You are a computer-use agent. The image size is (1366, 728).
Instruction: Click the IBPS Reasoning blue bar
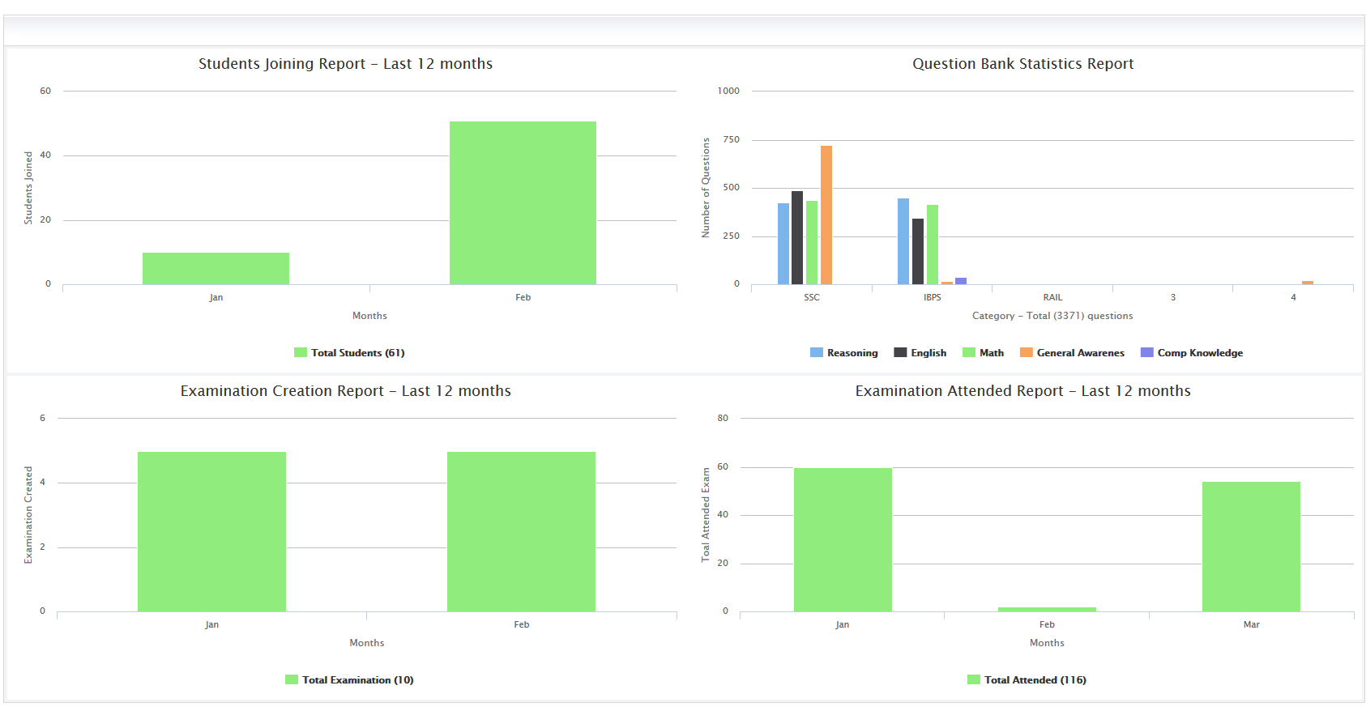[903, 241]
